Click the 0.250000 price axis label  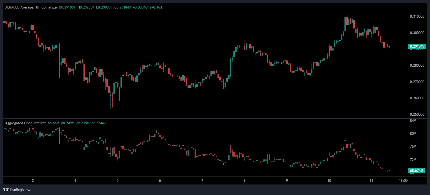tap(417, 115)
